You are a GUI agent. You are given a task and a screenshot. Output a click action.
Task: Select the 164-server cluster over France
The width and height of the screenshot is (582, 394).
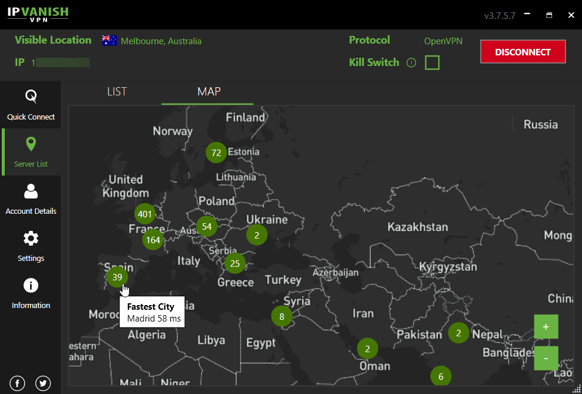(153, 240)
